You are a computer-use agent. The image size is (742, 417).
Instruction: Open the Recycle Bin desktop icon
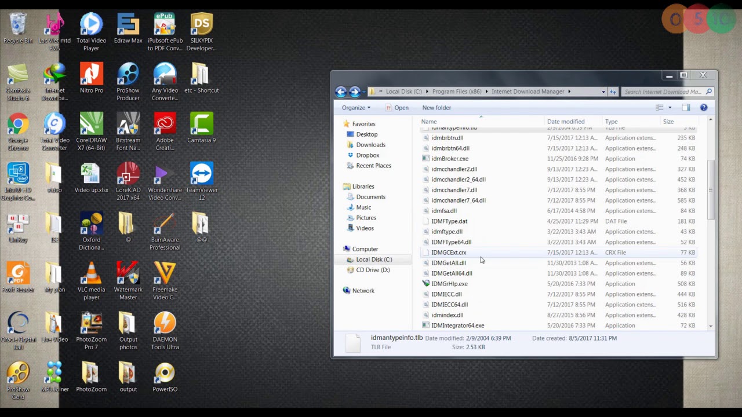[18, 28]
